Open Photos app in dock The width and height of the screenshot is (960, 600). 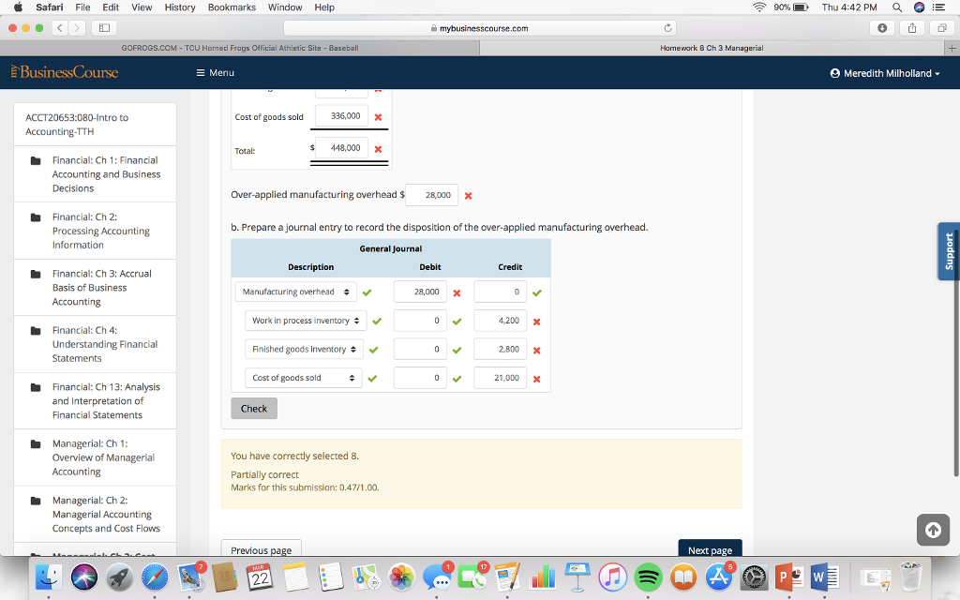coord(401,577)
